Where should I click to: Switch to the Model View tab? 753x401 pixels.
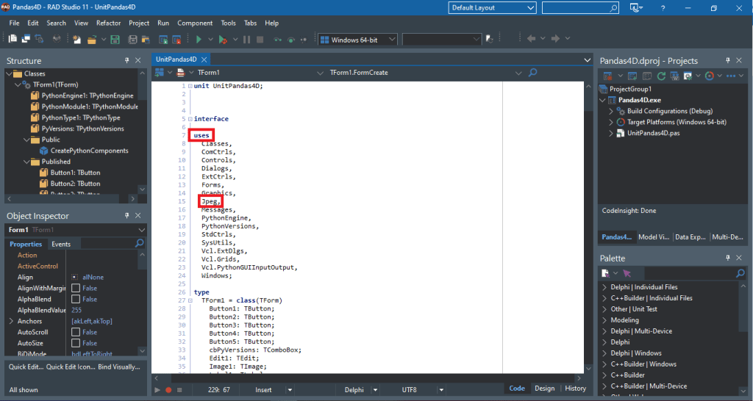pyautogui.click(x=654, y=237)
